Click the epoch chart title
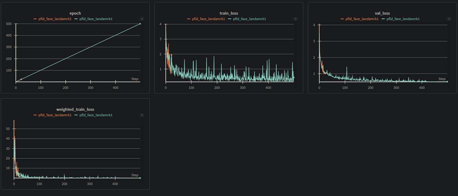The image size is (458, 196). point(75,13)
